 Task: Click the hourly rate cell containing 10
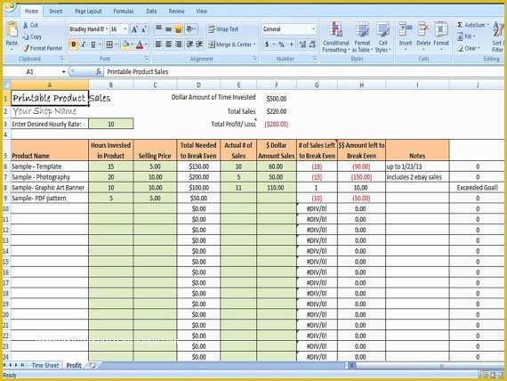111,124
